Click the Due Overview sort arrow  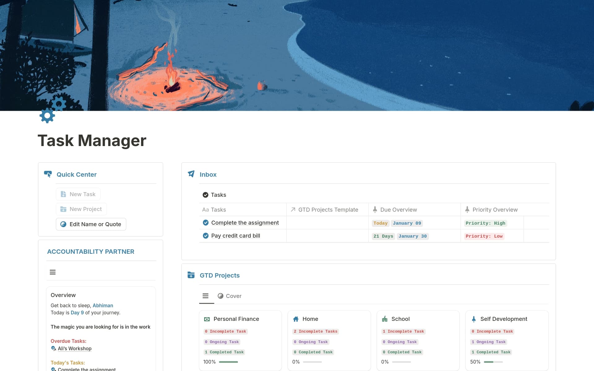pyautogui.click(x=375, y=209)
